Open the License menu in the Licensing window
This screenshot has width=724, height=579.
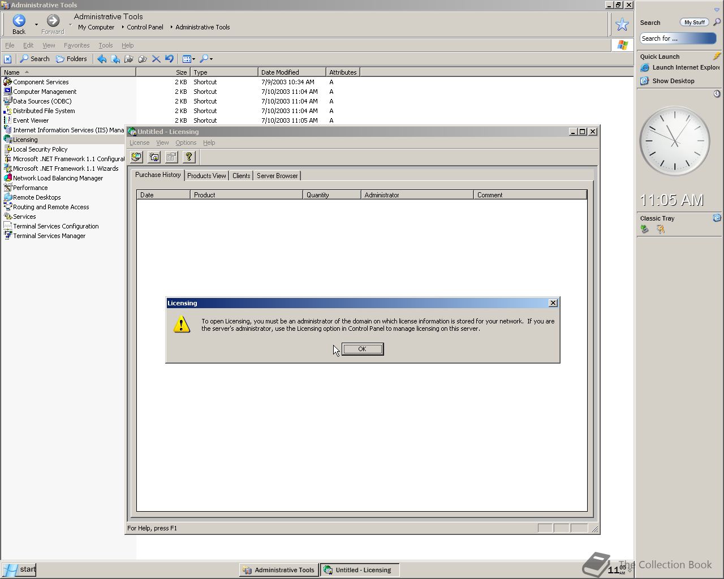point(139,142)
